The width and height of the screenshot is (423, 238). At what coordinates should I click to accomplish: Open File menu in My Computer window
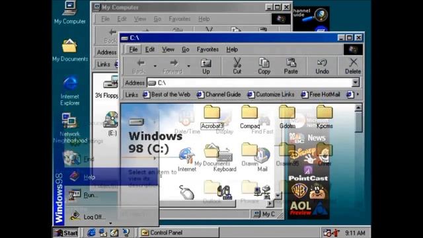105,19
